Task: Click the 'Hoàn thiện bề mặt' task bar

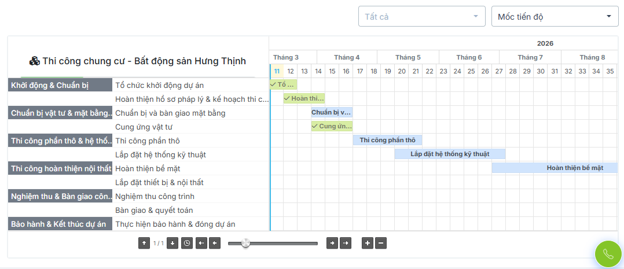Action: point(555,168)
